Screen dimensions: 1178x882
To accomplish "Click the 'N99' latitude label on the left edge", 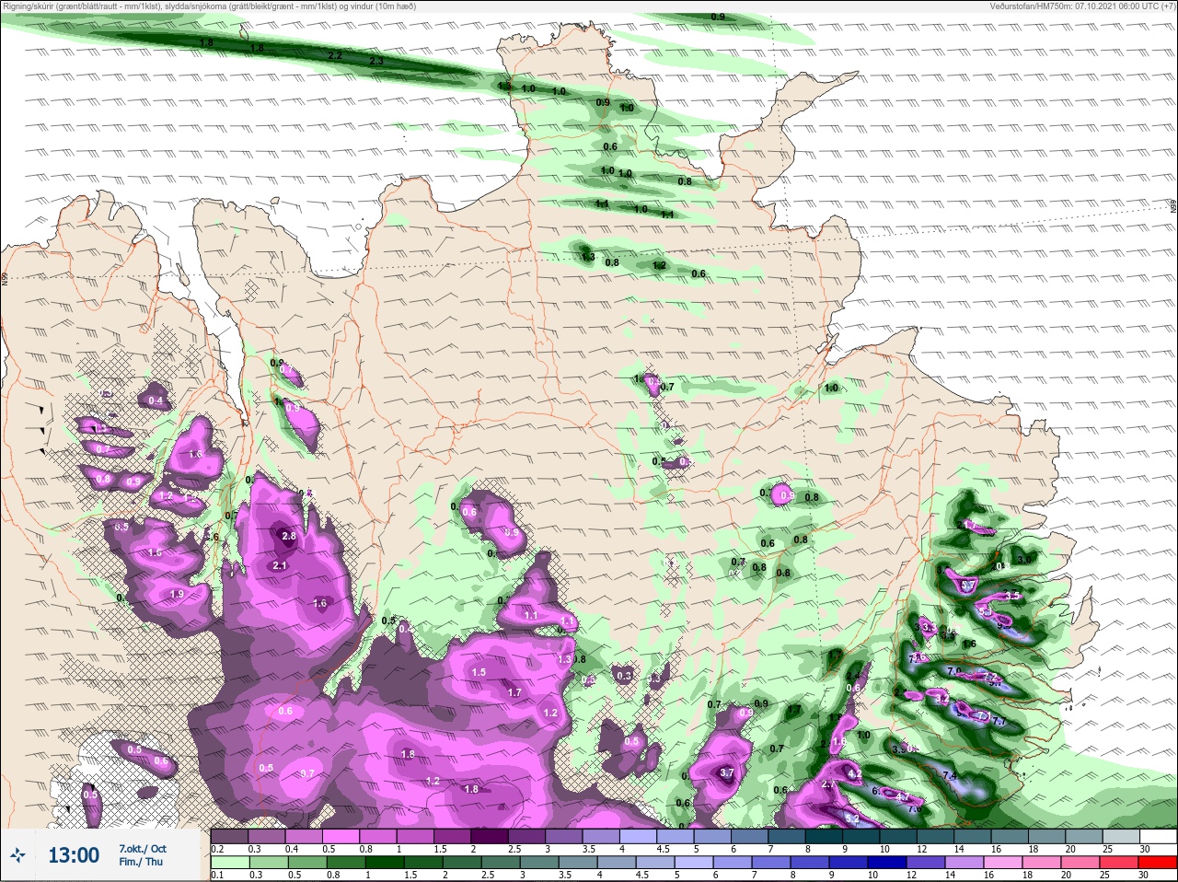I will click(5, 278).
